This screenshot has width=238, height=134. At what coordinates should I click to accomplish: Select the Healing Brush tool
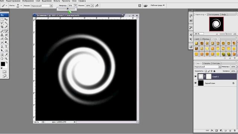pyautogui.click(x=2, y=31)
